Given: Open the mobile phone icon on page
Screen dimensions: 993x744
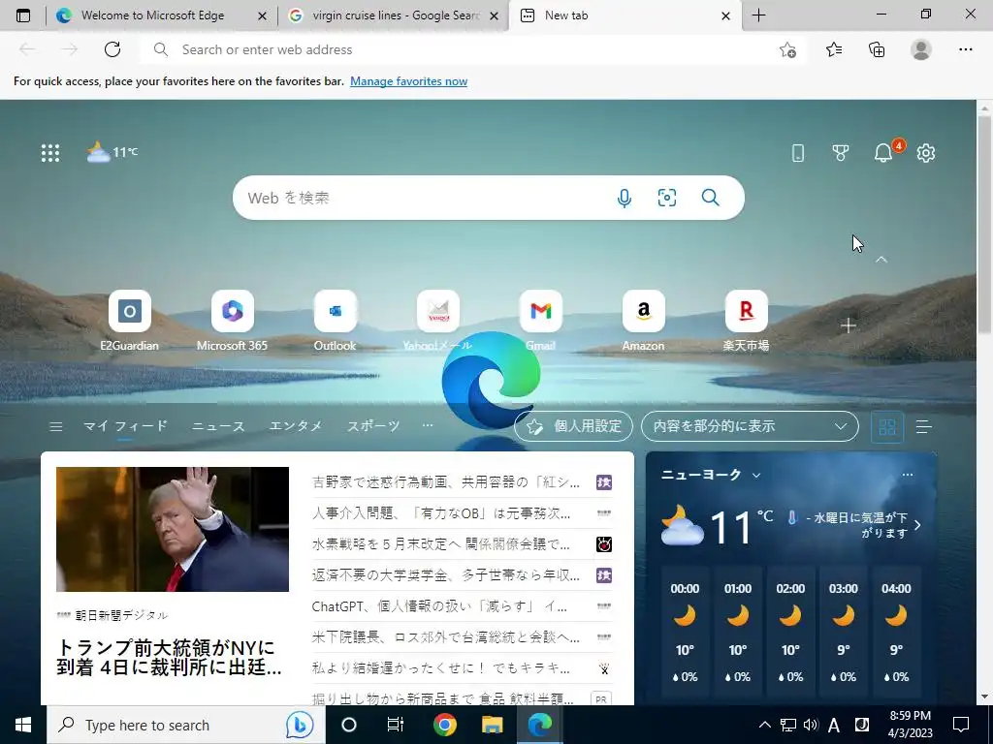Looking at the screenshot, I should pos(798,152).
